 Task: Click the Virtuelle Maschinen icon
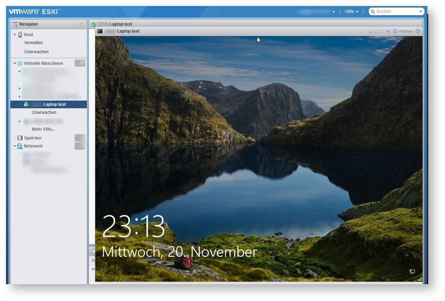[20, 63]
